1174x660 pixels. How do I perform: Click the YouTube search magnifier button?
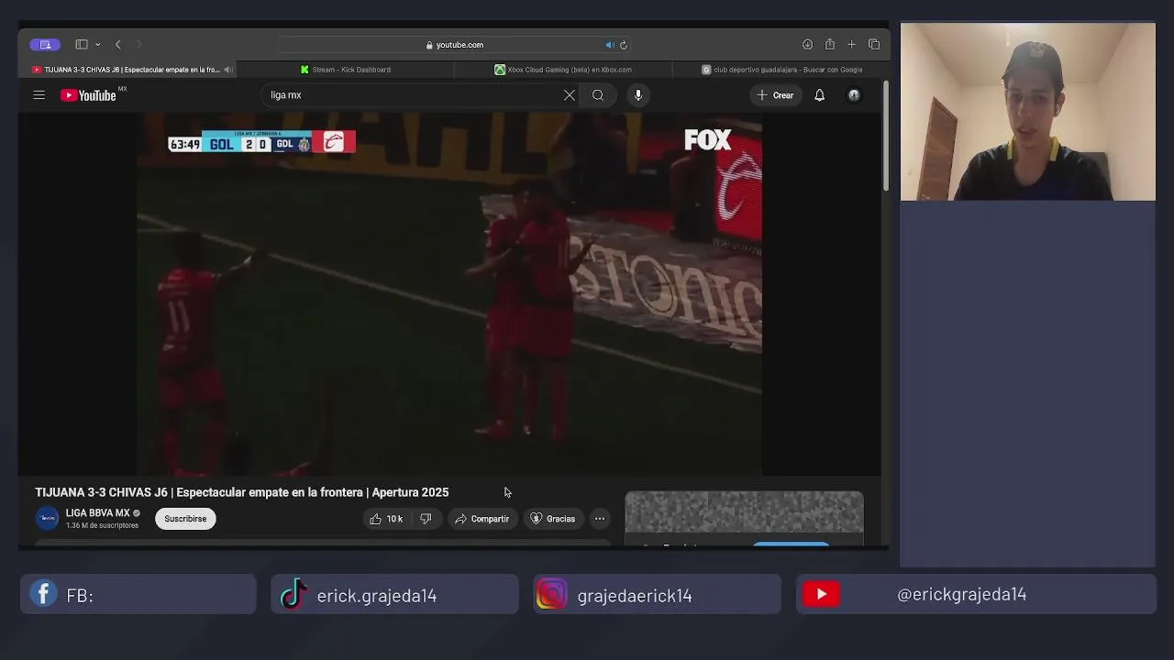pos(598,95)
